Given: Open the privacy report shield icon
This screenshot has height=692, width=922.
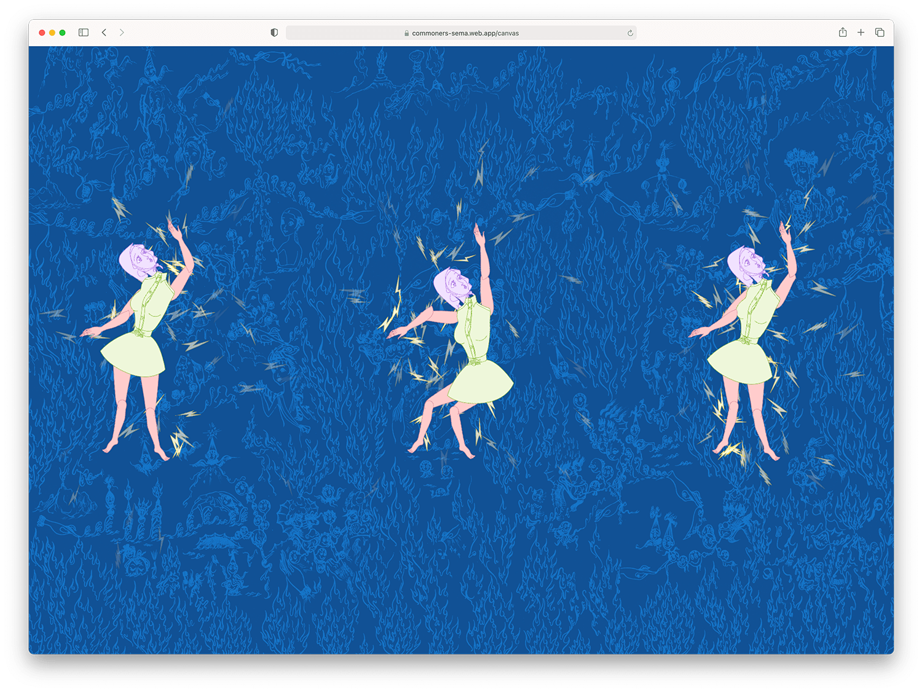Looking at the screenshot, I should pyautogui.click(x=274, y=33).
